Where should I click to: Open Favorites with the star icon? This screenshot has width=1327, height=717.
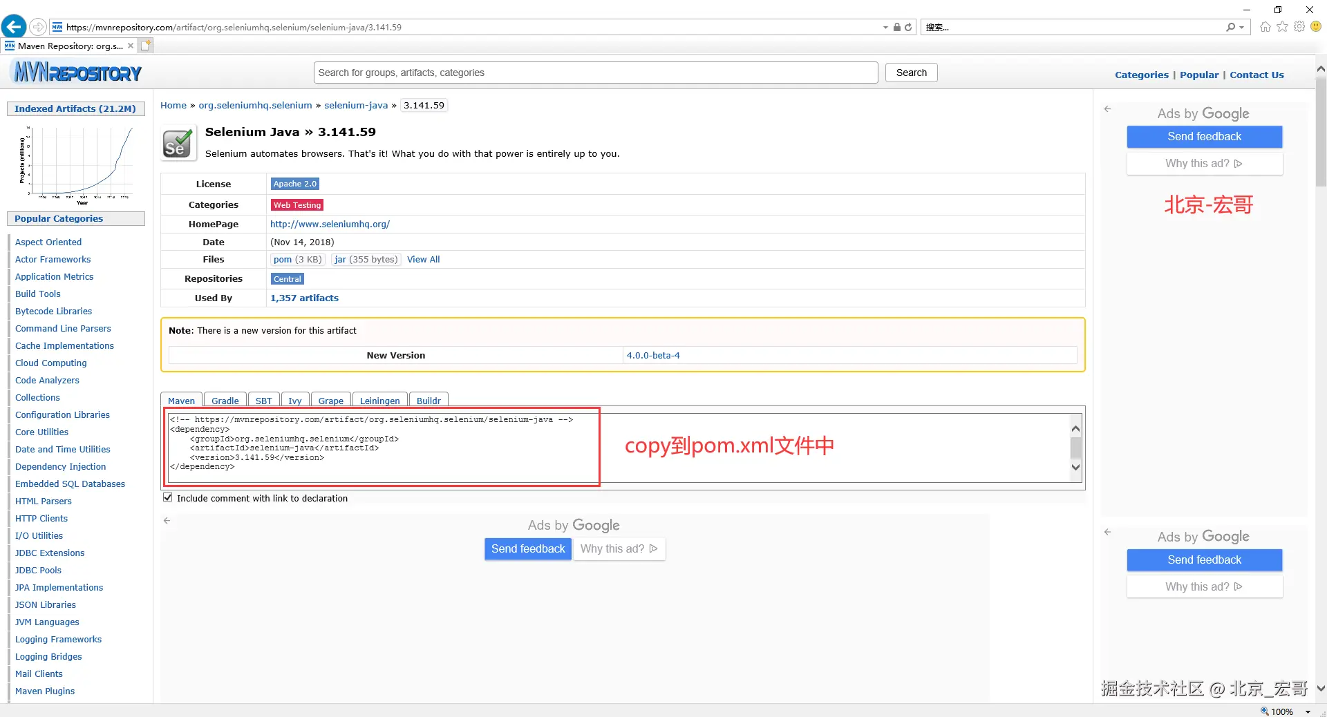[1283, 27]
